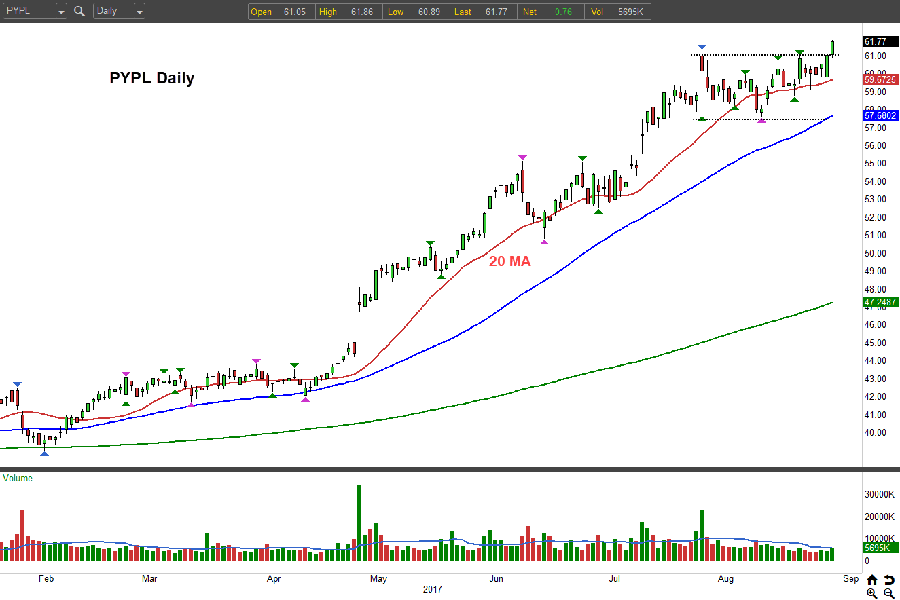Click the black 61.77 last-price tag on the price axis
The width and height of the screenshot is (900, 600).
(880, 41)
